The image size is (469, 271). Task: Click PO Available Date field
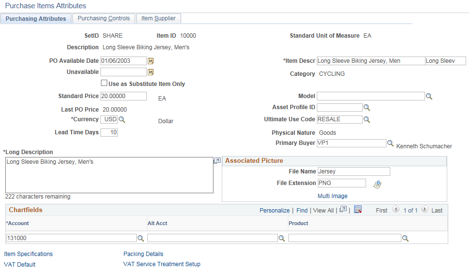[124, 61]
